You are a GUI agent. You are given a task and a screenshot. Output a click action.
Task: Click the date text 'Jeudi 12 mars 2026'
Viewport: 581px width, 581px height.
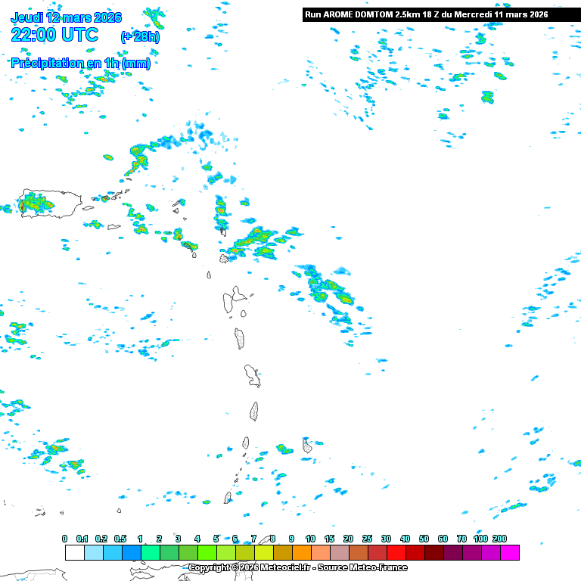pos(66,17)
